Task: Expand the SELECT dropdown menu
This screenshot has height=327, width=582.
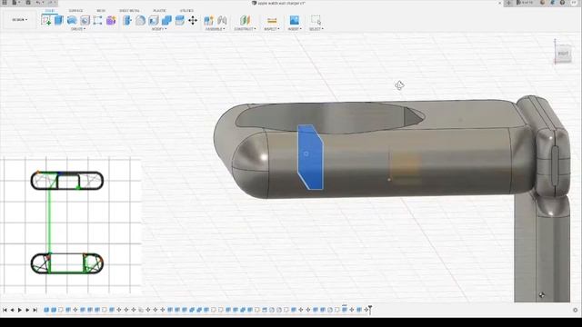Action: point(316,29)
